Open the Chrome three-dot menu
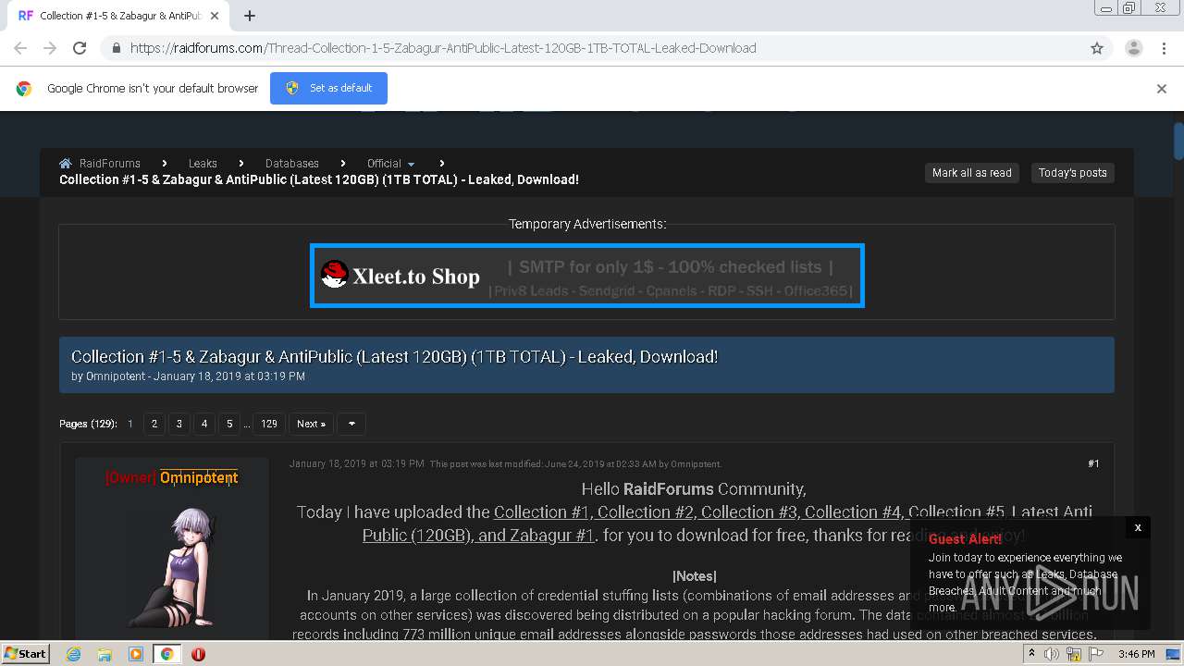Viewport: 1184px width, 666px height. (x=1164, y=48)
